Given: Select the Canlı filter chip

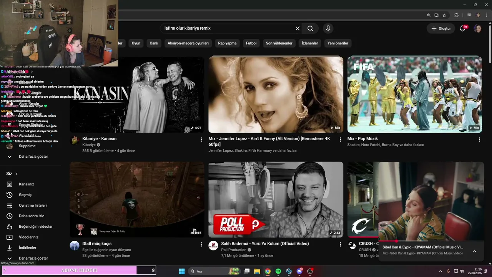Looking at the screenshot, I should (154, 43).
